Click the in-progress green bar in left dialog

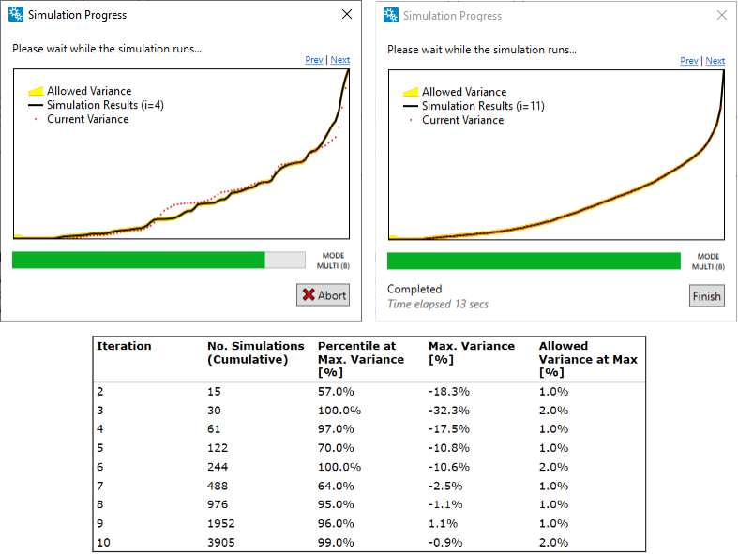coord(138,260)
